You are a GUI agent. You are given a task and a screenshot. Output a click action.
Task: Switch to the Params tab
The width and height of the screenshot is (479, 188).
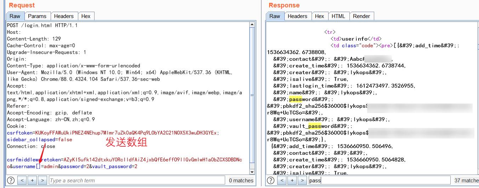pyautogui.click(x=37, y=16)
